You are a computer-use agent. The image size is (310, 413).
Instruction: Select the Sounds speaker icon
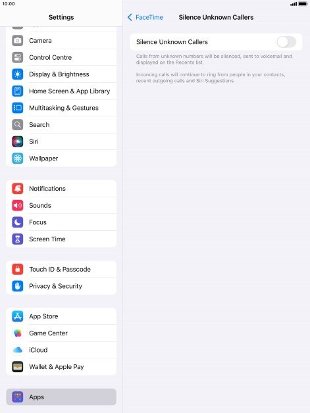18,205
